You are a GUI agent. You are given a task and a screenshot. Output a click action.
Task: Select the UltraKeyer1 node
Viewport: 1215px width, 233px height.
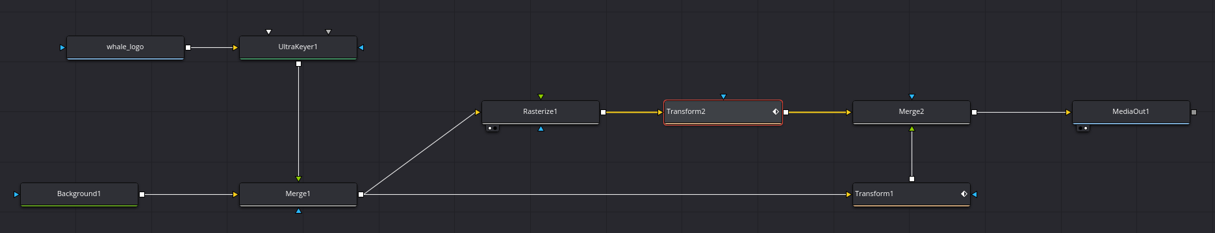pyautogui.click(x=298, y=47)
